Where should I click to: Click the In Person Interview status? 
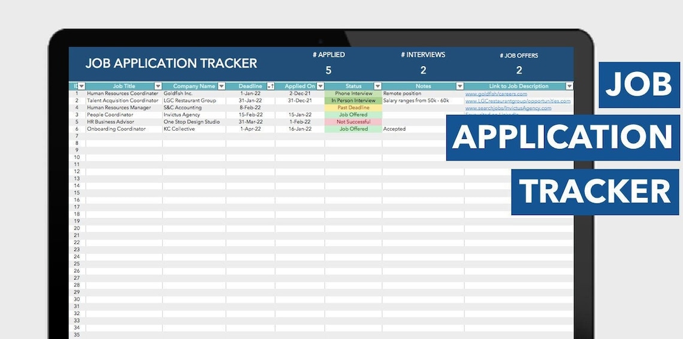coord(353,101)
